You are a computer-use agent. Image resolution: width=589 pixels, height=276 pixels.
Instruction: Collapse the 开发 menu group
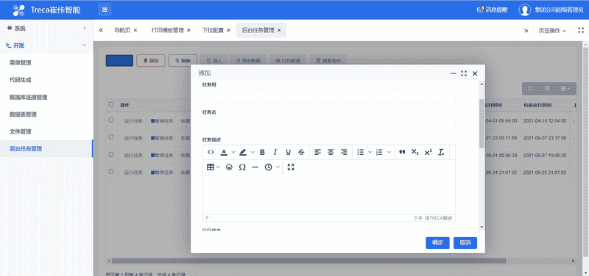coord(46,46)
